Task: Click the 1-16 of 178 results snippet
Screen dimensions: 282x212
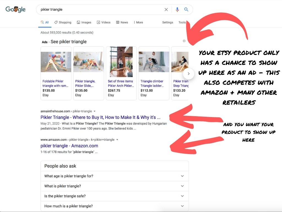Action: pyautogui.click(x=69, y=152)
